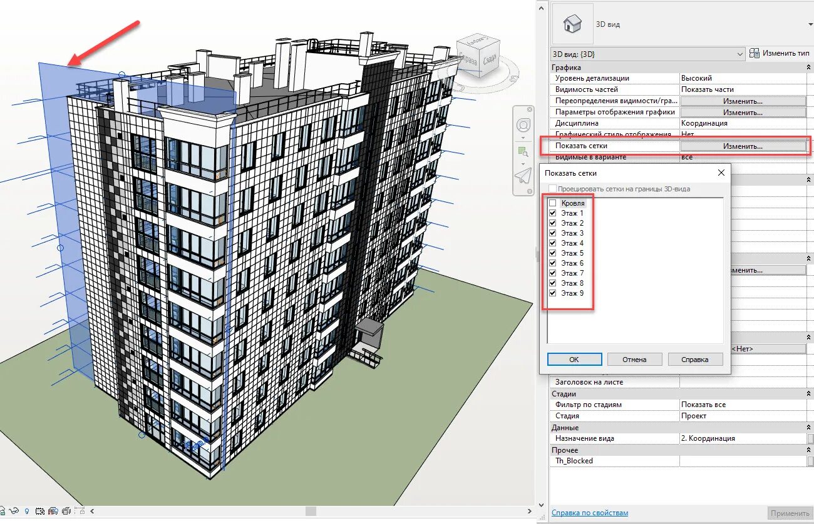The height and width of the screenshot is (524, 814).
Task: Click the Th_Blocked value field
Action: click(743, 461)
